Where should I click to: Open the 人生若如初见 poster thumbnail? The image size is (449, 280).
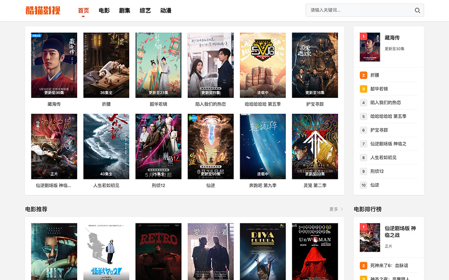[106, 147]
